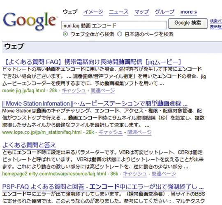Open 関連ページ for movie.jig.jp result
The height and width of the screenshot is (205, 222).
(103, 91)
